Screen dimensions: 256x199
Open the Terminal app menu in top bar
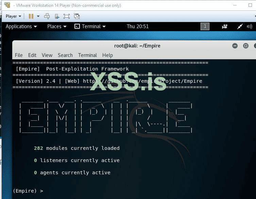point(90,26)
